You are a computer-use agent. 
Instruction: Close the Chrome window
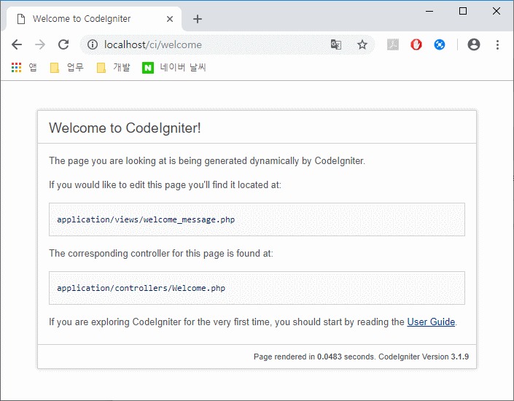497,11
